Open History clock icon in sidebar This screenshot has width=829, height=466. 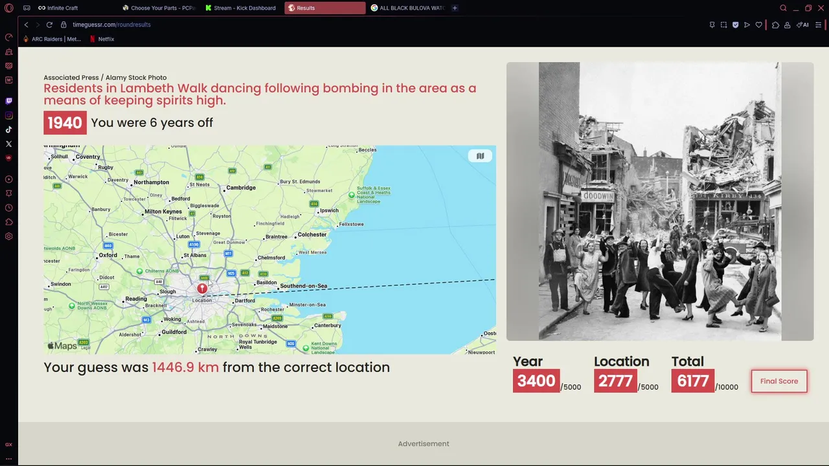tap(9, 208)
